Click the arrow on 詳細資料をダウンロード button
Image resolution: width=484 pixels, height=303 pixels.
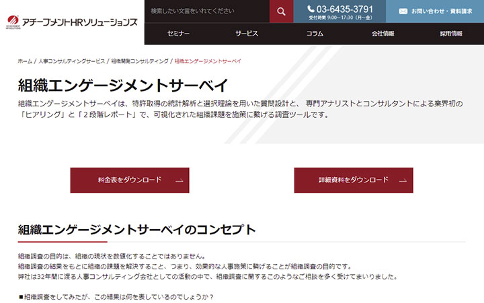(x=403, y=180)
